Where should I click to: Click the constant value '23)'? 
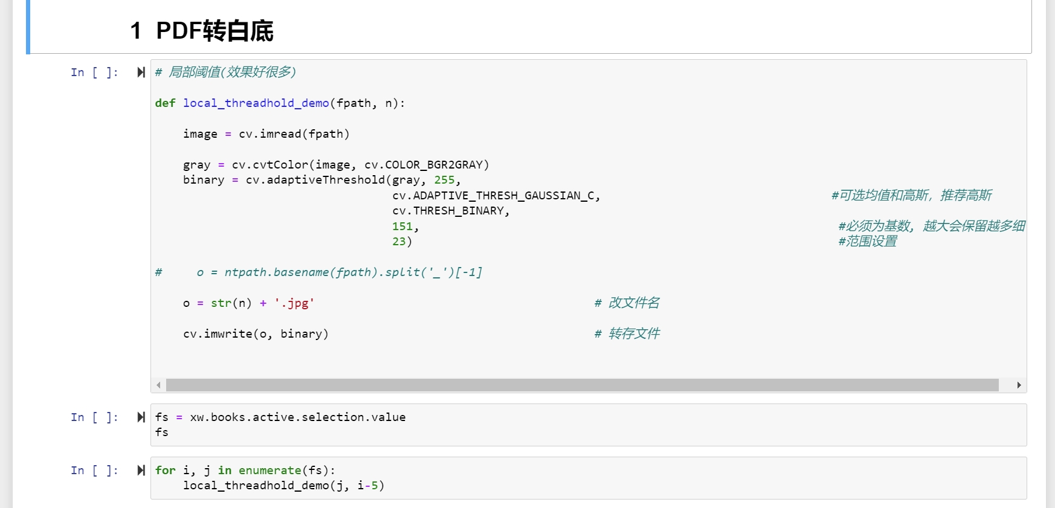tap(402, 242)
